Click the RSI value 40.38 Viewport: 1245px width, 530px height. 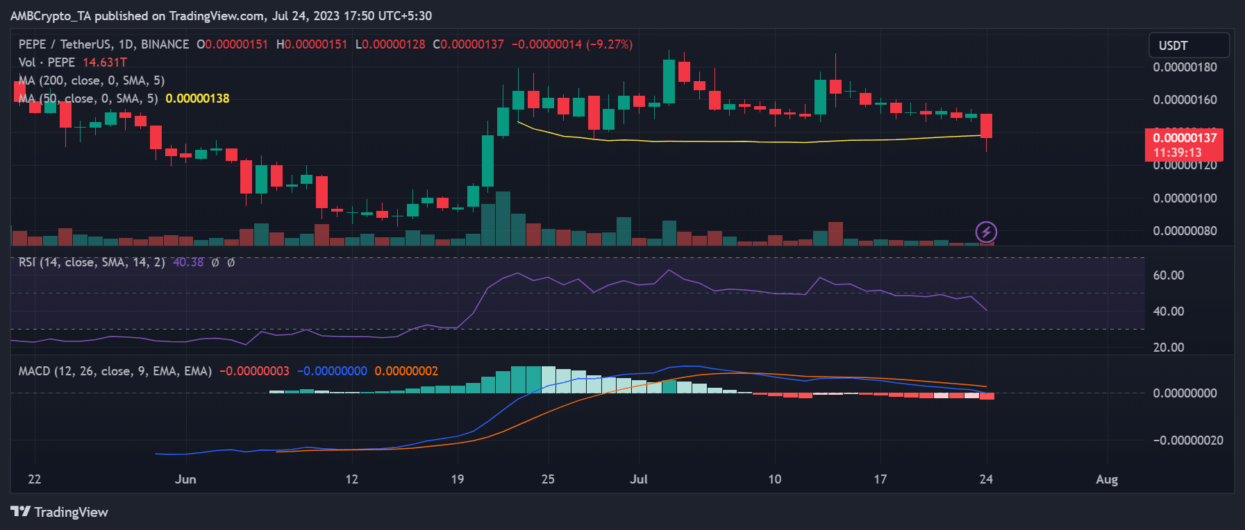point(188,262)
